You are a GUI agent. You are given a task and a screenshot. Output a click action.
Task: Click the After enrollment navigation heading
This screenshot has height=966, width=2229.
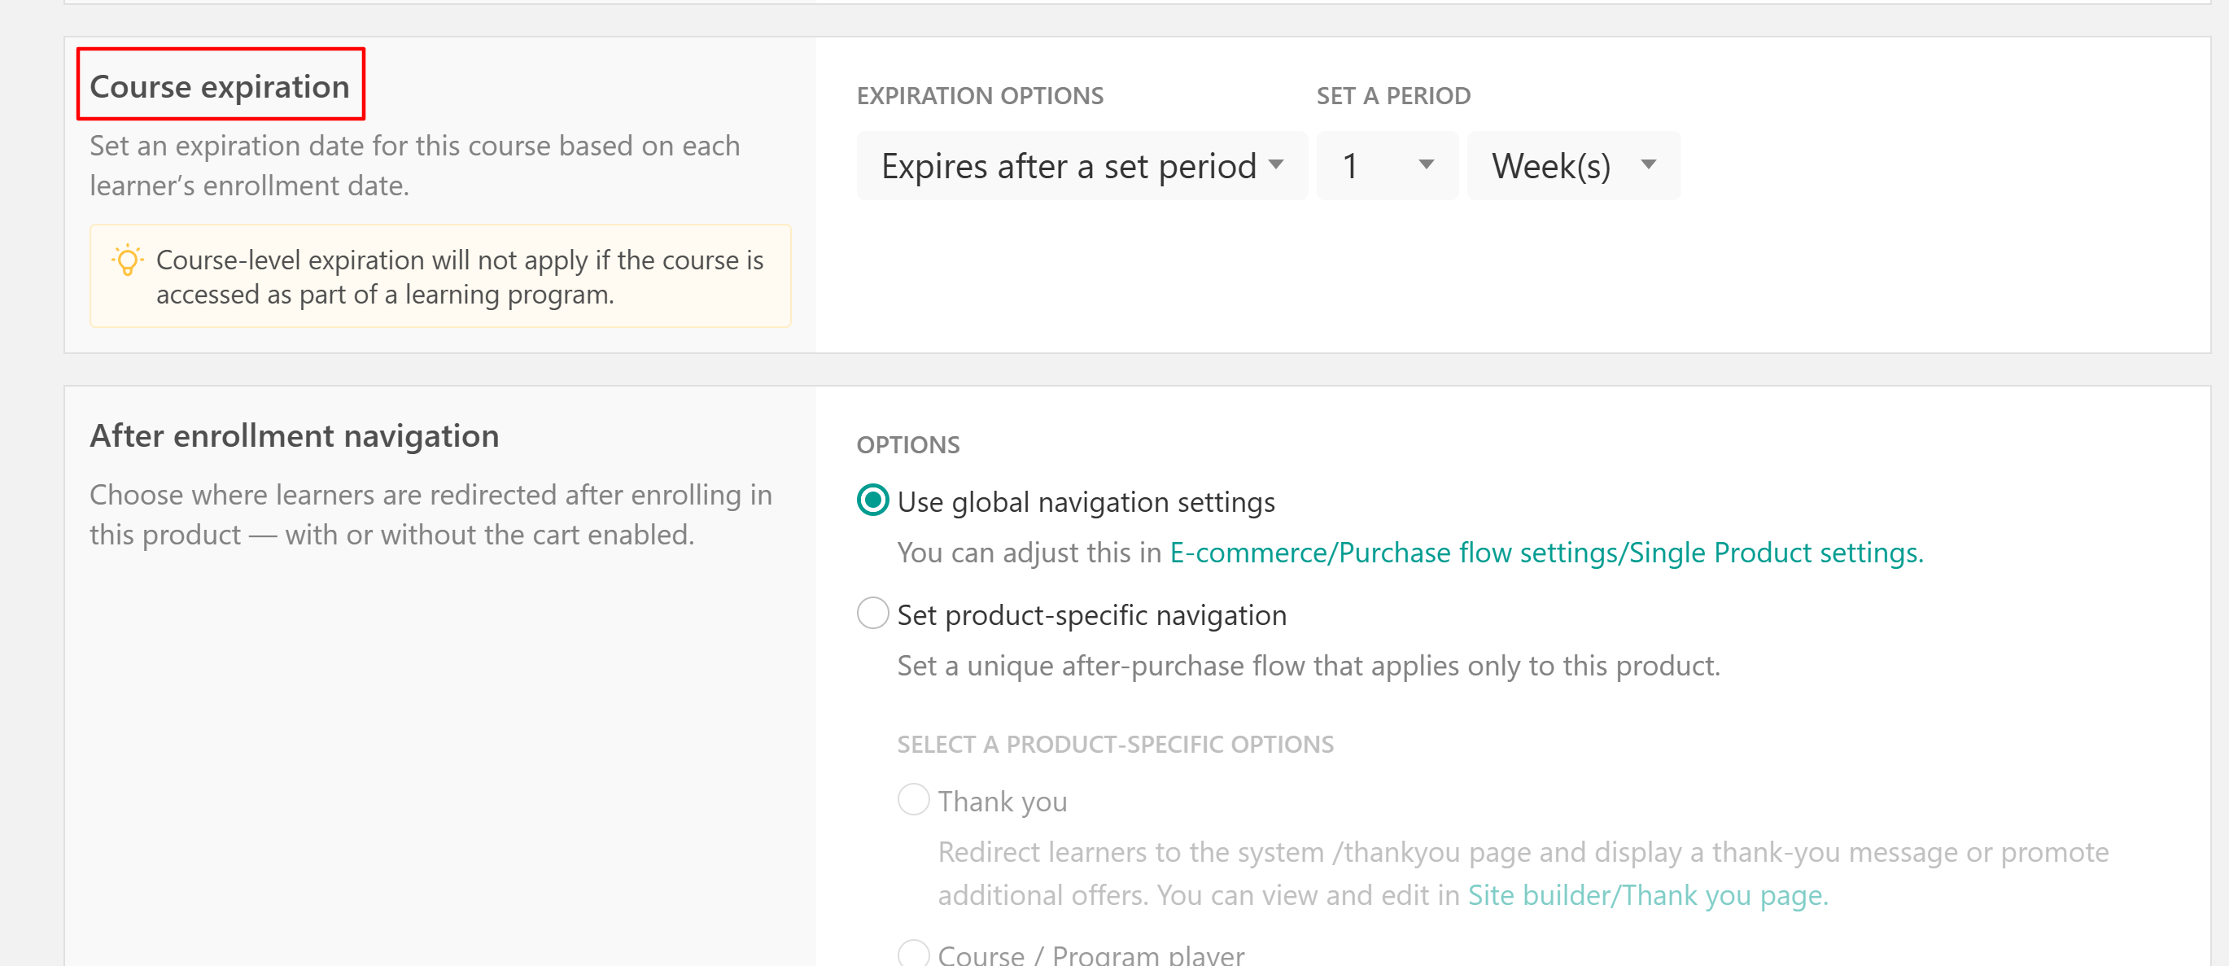pyautogui.click(x=295, y=435)
